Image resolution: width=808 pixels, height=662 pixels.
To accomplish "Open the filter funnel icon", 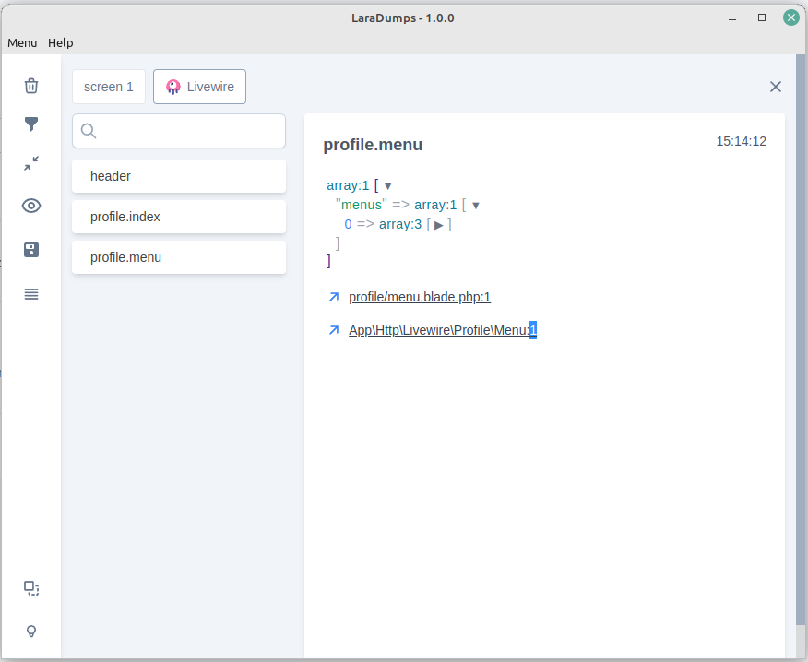I will [x=31, y=124].
